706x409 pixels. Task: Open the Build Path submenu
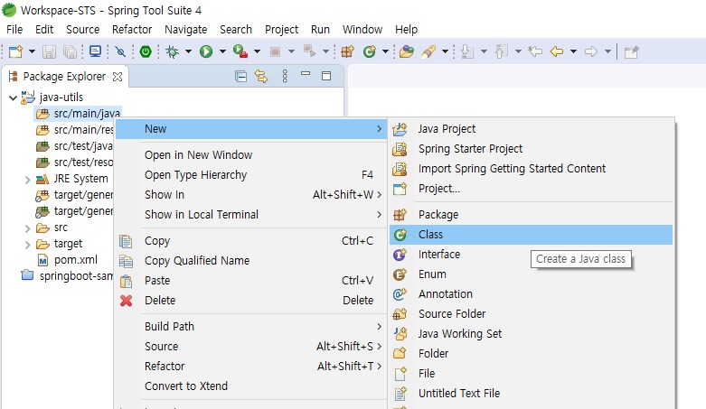(251, 326)
